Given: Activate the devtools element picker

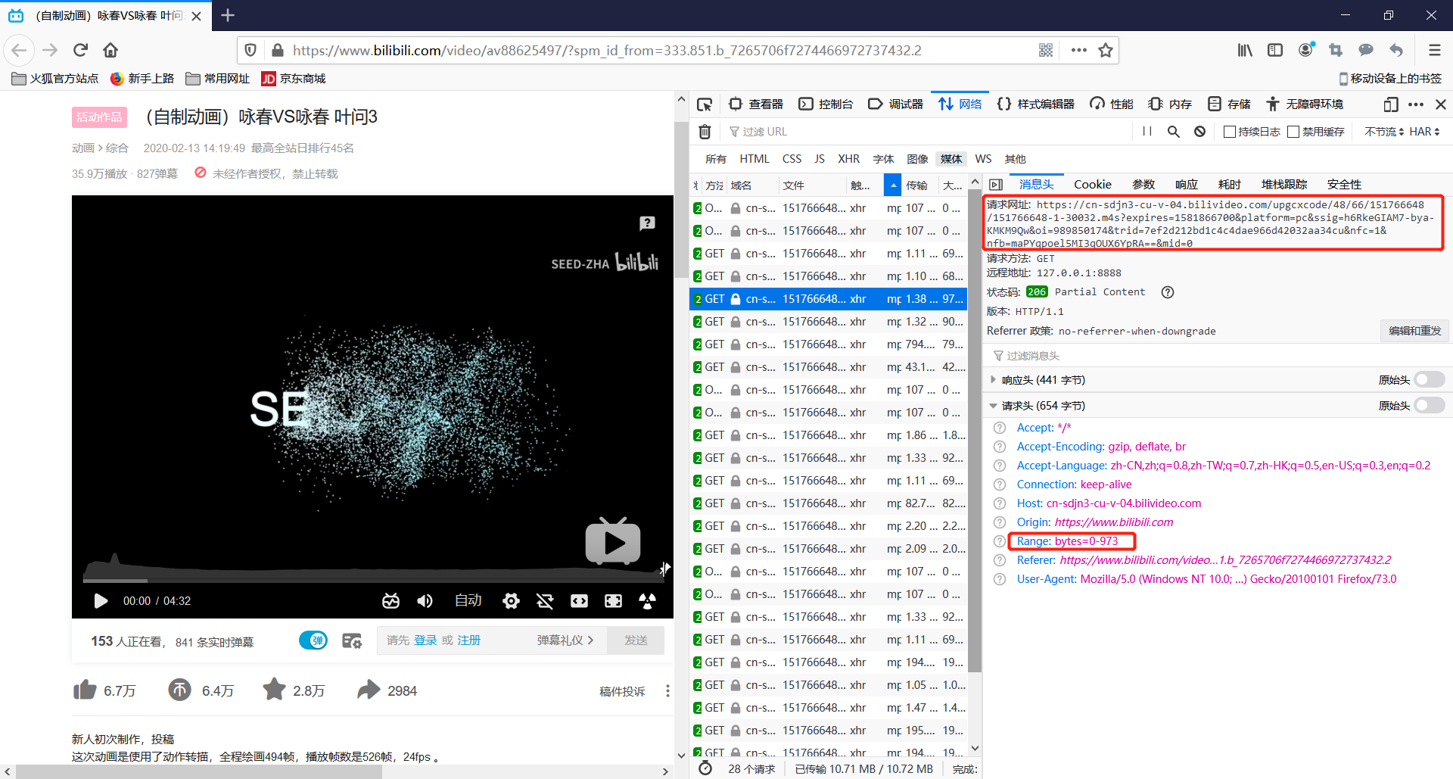Looking at the screenshot, I should click(705, 104).
